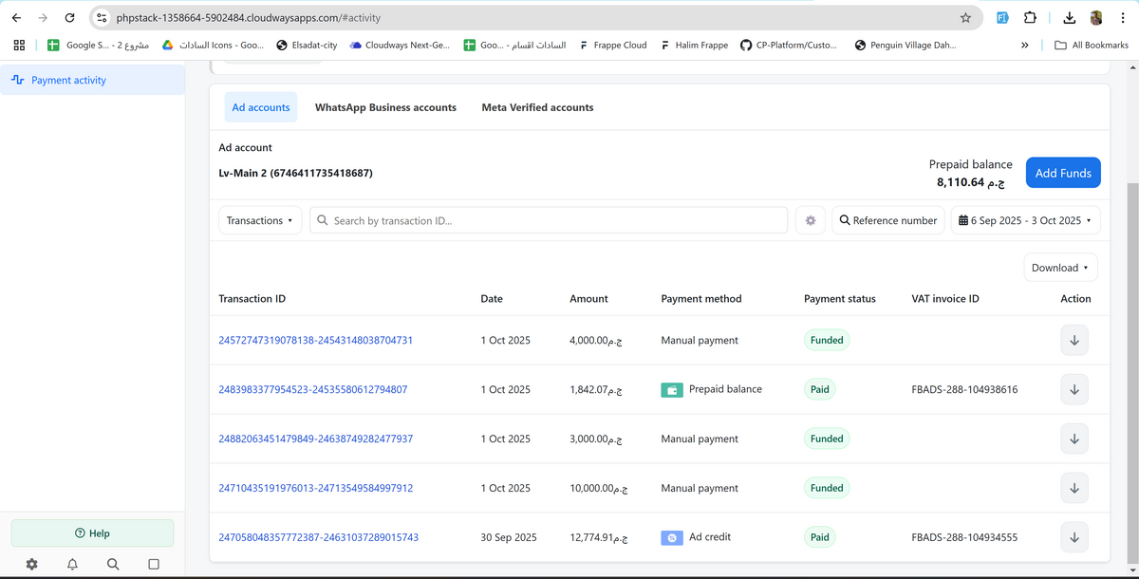Download the 1,842.07 transaction receipt

point(1074,389)
